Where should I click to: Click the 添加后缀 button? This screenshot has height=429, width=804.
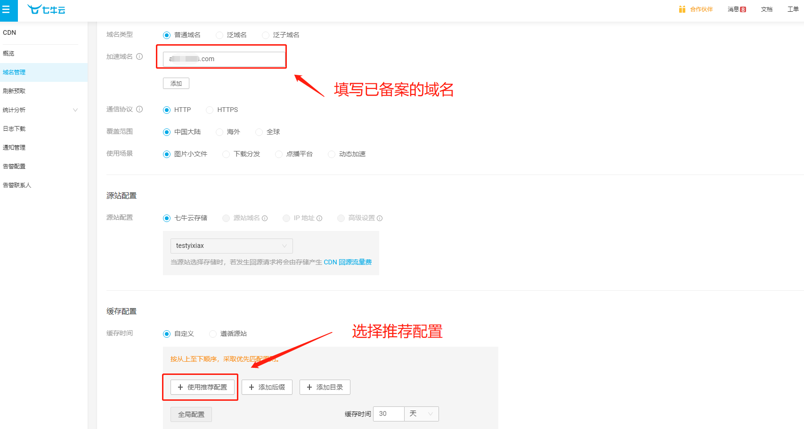click(x=267, y=387)
